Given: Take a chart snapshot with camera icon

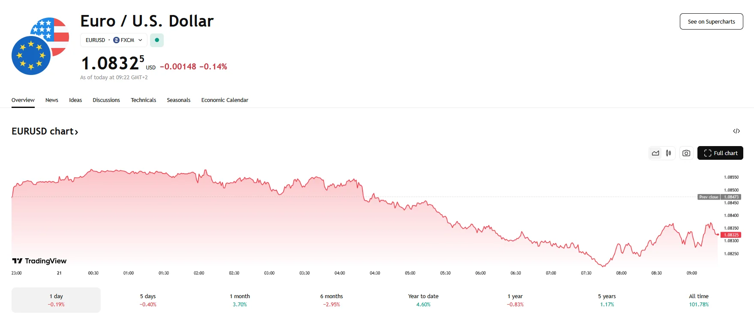Looking at the screenshot, I should 686,153.
